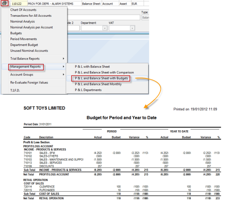The height and width of the screenshot is (203, 234).
Task: Select P & L Departments report
Action: 88,90
